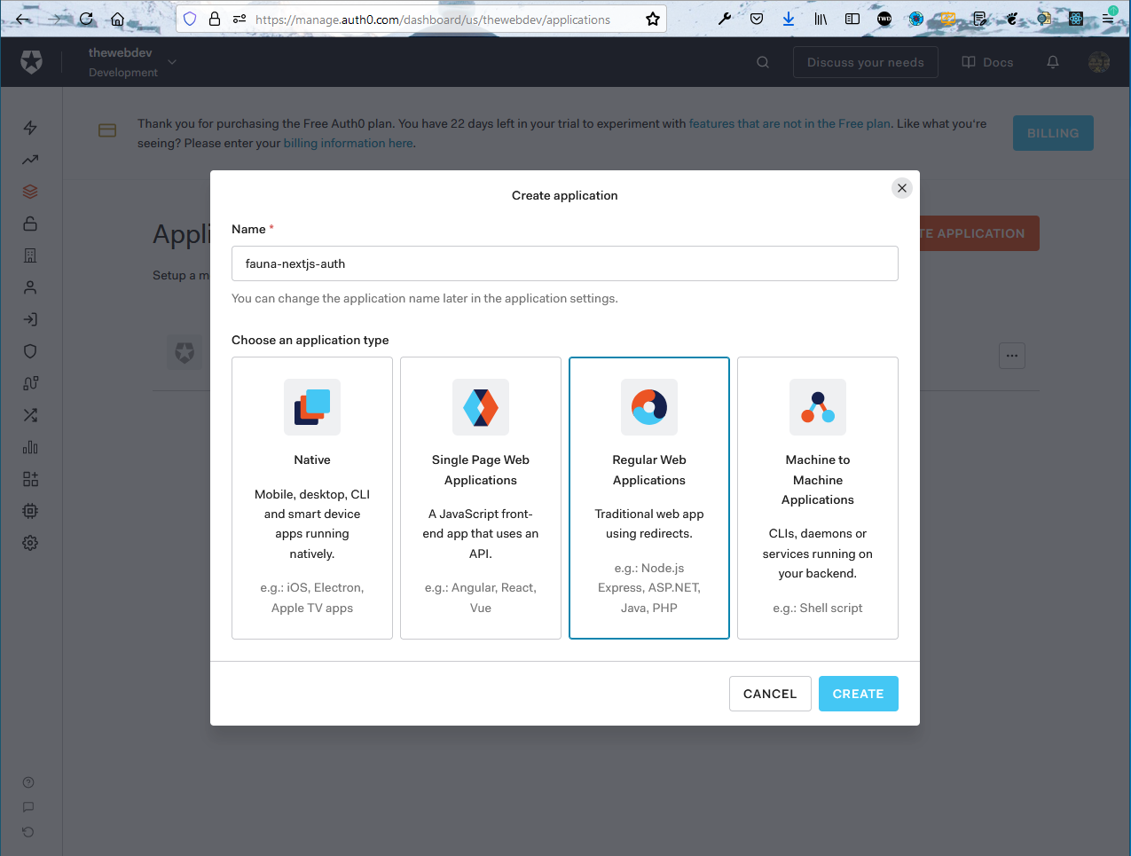This screenshot has height=856, width=1131.
Task: Go to the browser home page icon
Action: click(x=117, y=19)
